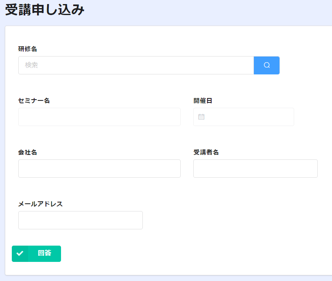Click the checkmark icon on 回答 button
This screenshot has height=281, width=332.
(20, 253)
